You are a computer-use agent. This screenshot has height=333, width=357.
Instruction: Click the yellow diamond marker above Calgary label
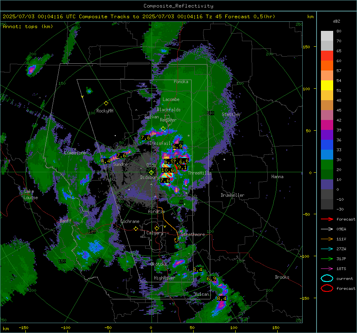pyautogui.click(x=157, y=228)
